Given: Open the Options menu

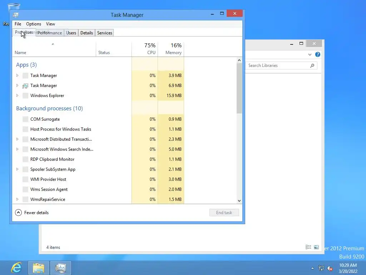Looking at the screenshot, I should [x=33, y=24].
